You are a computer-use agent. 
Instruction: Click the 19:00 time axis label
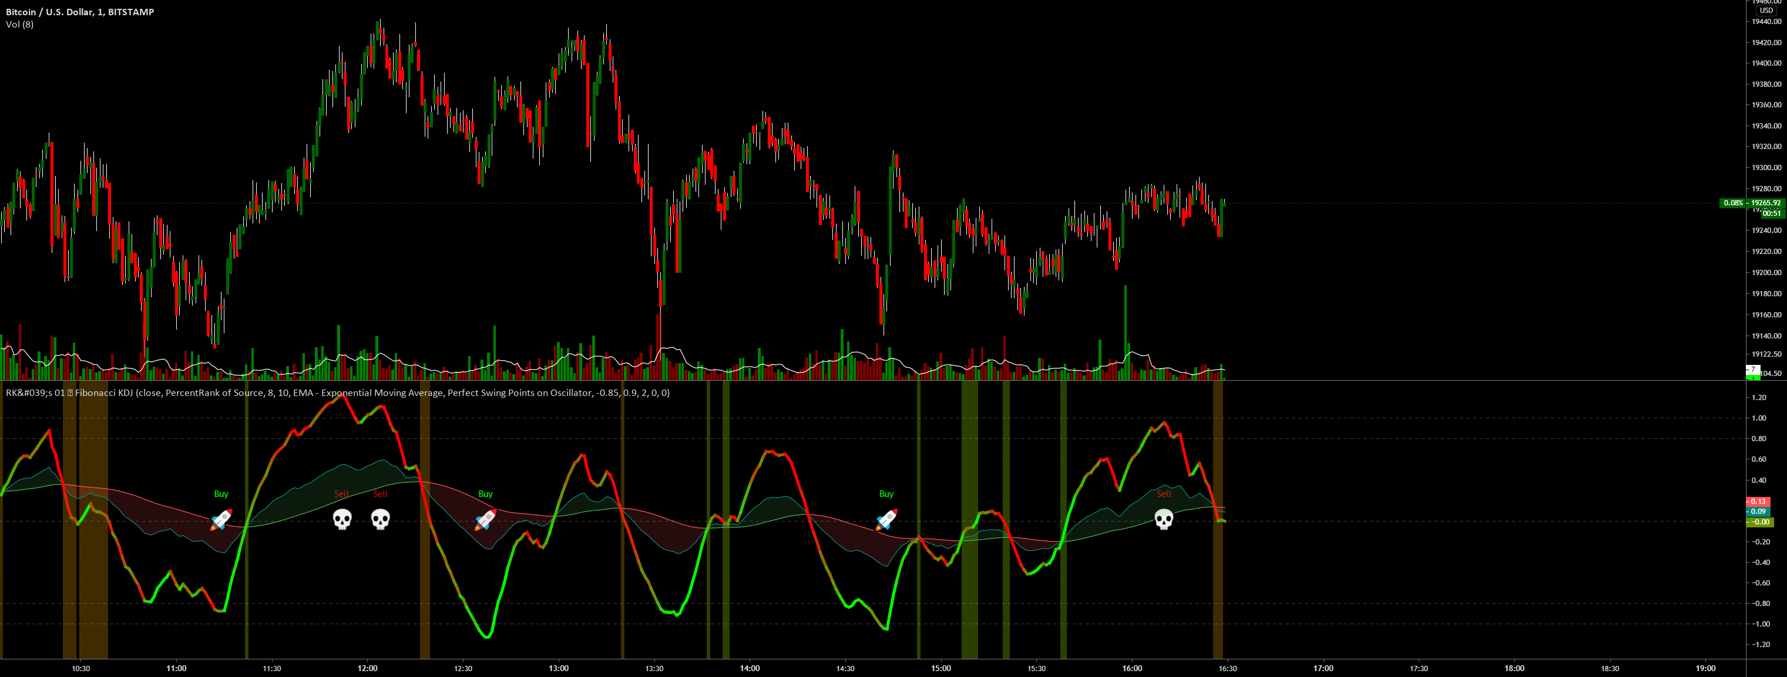click(1706, 669)
